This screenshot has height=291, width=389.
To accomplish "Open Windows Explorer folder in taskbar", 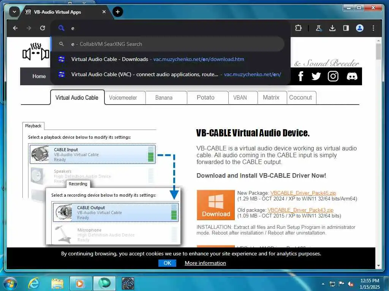I will tap(57, 283).
